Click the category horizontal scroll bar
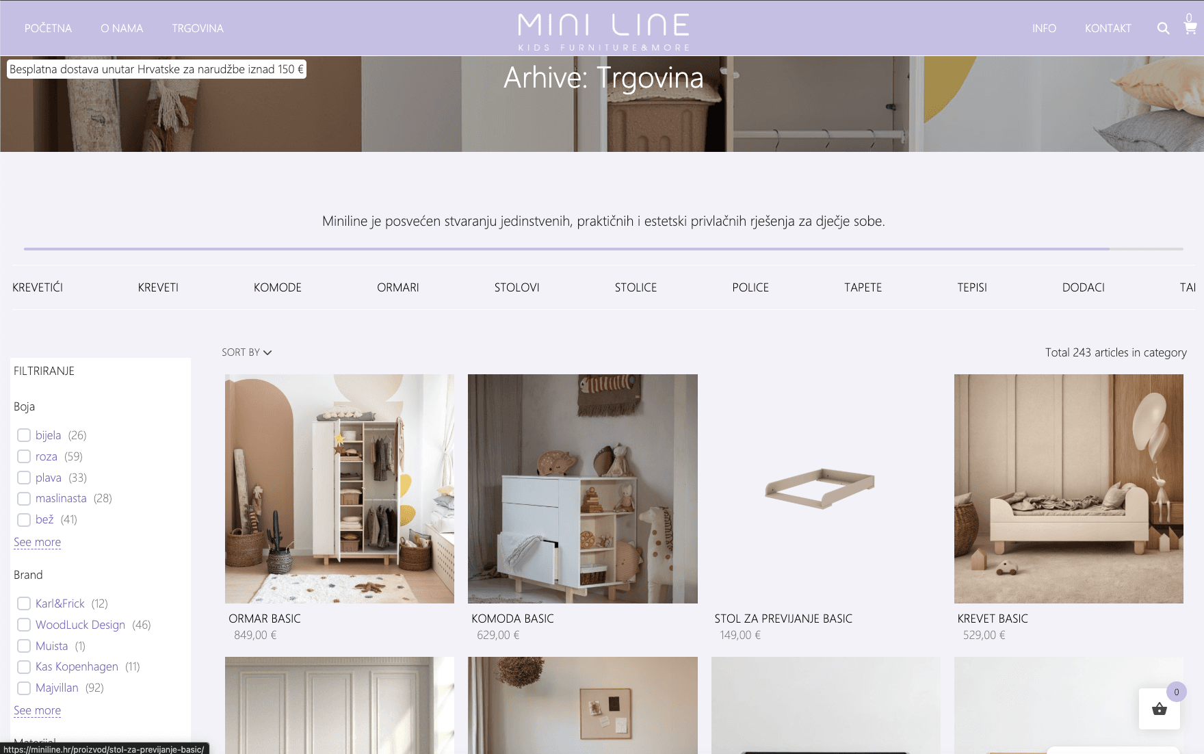This screenshot has width=1204, height=754. tap(566, 249)
